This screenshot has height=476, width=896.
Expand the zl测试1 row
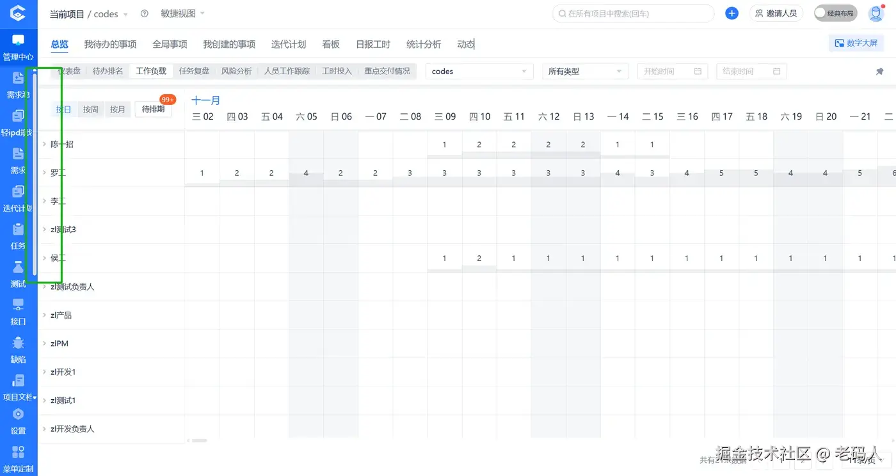(x=44, y=401)
